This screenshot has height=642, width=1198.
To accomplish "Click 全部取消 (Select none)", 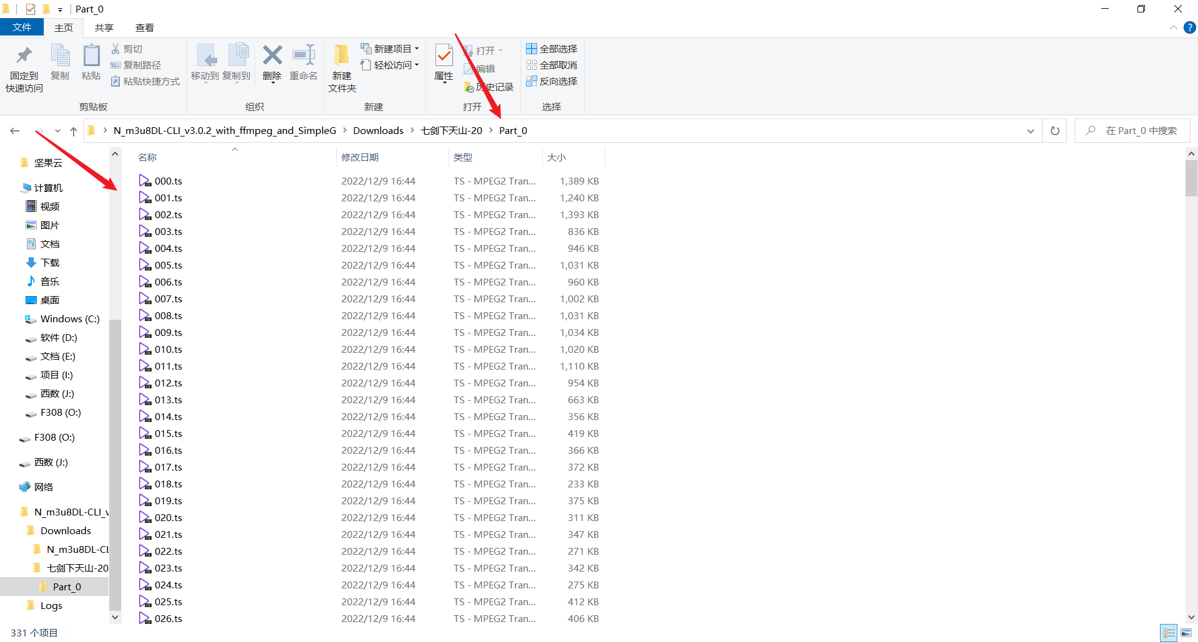I will pyautogui.click(x=552, y=65).
